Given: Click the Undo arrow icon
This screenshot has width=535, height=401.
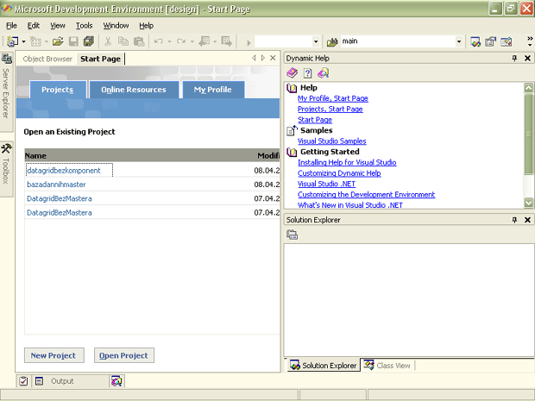Looking at the screenshot, I should [x=158, y=41].
